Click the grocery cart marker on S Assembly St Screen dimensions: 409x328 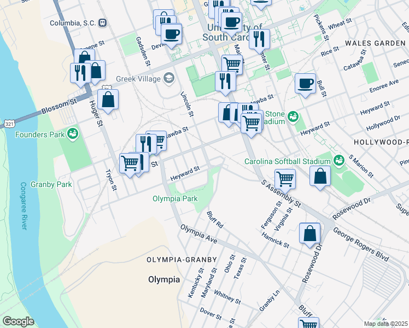click(x=285, y=180)
